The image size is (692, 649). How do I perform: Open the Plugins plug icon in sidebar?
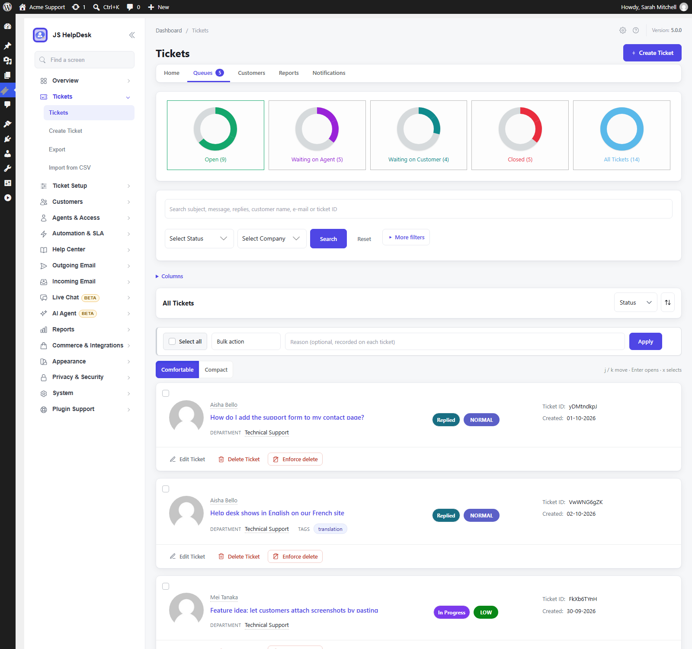click(7, 139)
